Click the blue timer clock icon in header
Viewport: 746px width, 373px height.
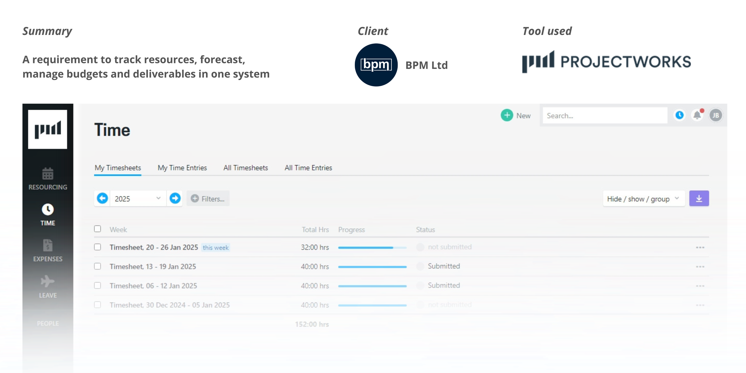click(679, 115)
